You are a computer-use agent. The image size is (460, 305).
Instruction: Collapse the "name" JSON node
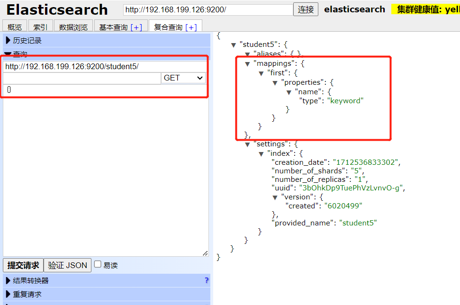[x=289, y=92]
